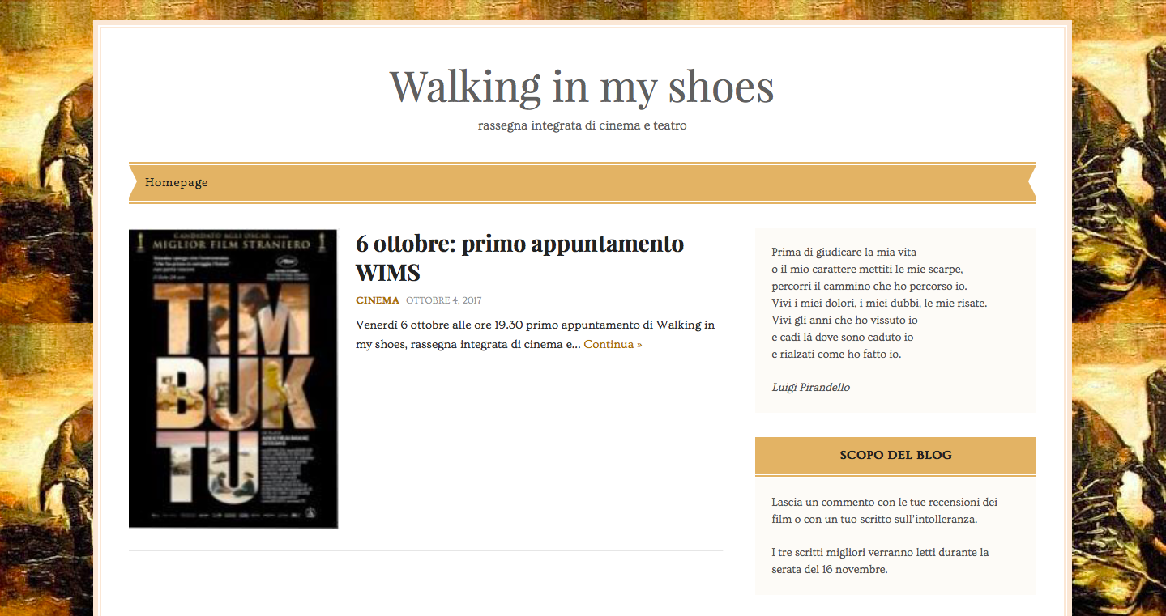Screen dimensions: 1166x616
Task: Follow the Continua » read-more link
Action: [613, 344]
